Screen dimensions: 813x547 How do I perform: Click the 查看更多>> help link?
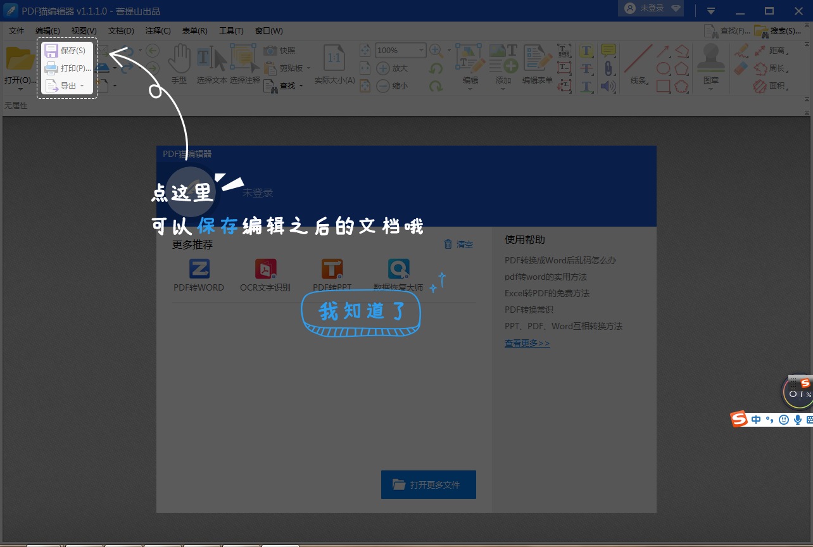pyautogui.click(x=527, y=343)
